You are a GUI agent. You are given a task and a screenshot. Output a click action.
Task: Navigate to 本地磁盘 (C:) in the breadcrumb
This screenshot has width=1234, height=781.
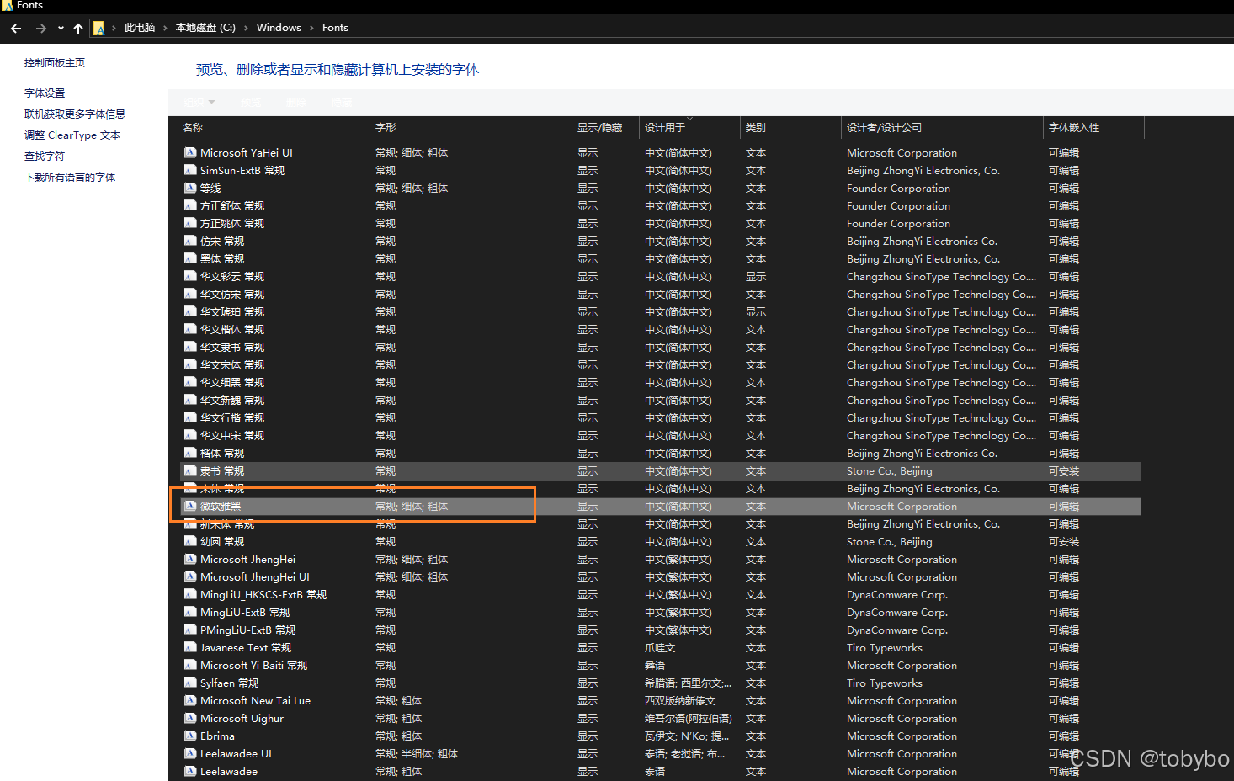205,28
